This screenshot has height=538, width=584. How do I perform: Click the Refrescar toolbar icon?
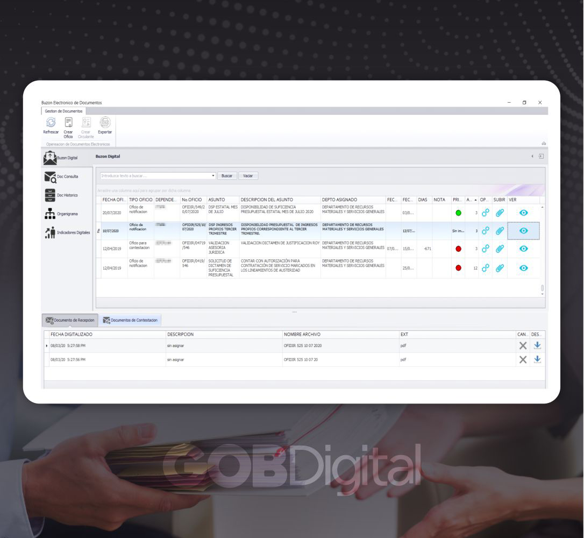coord(51,123)
